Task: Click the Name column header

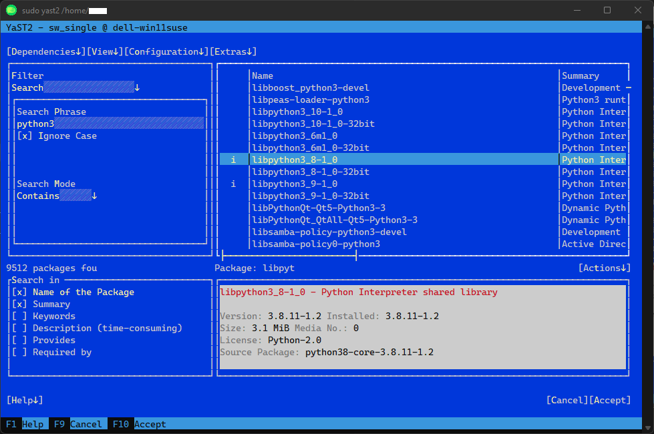Action: tap(263, 76)
